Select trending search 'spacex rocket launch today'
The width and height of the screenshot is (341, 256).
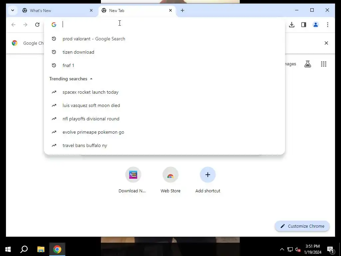tap(165, 92)
